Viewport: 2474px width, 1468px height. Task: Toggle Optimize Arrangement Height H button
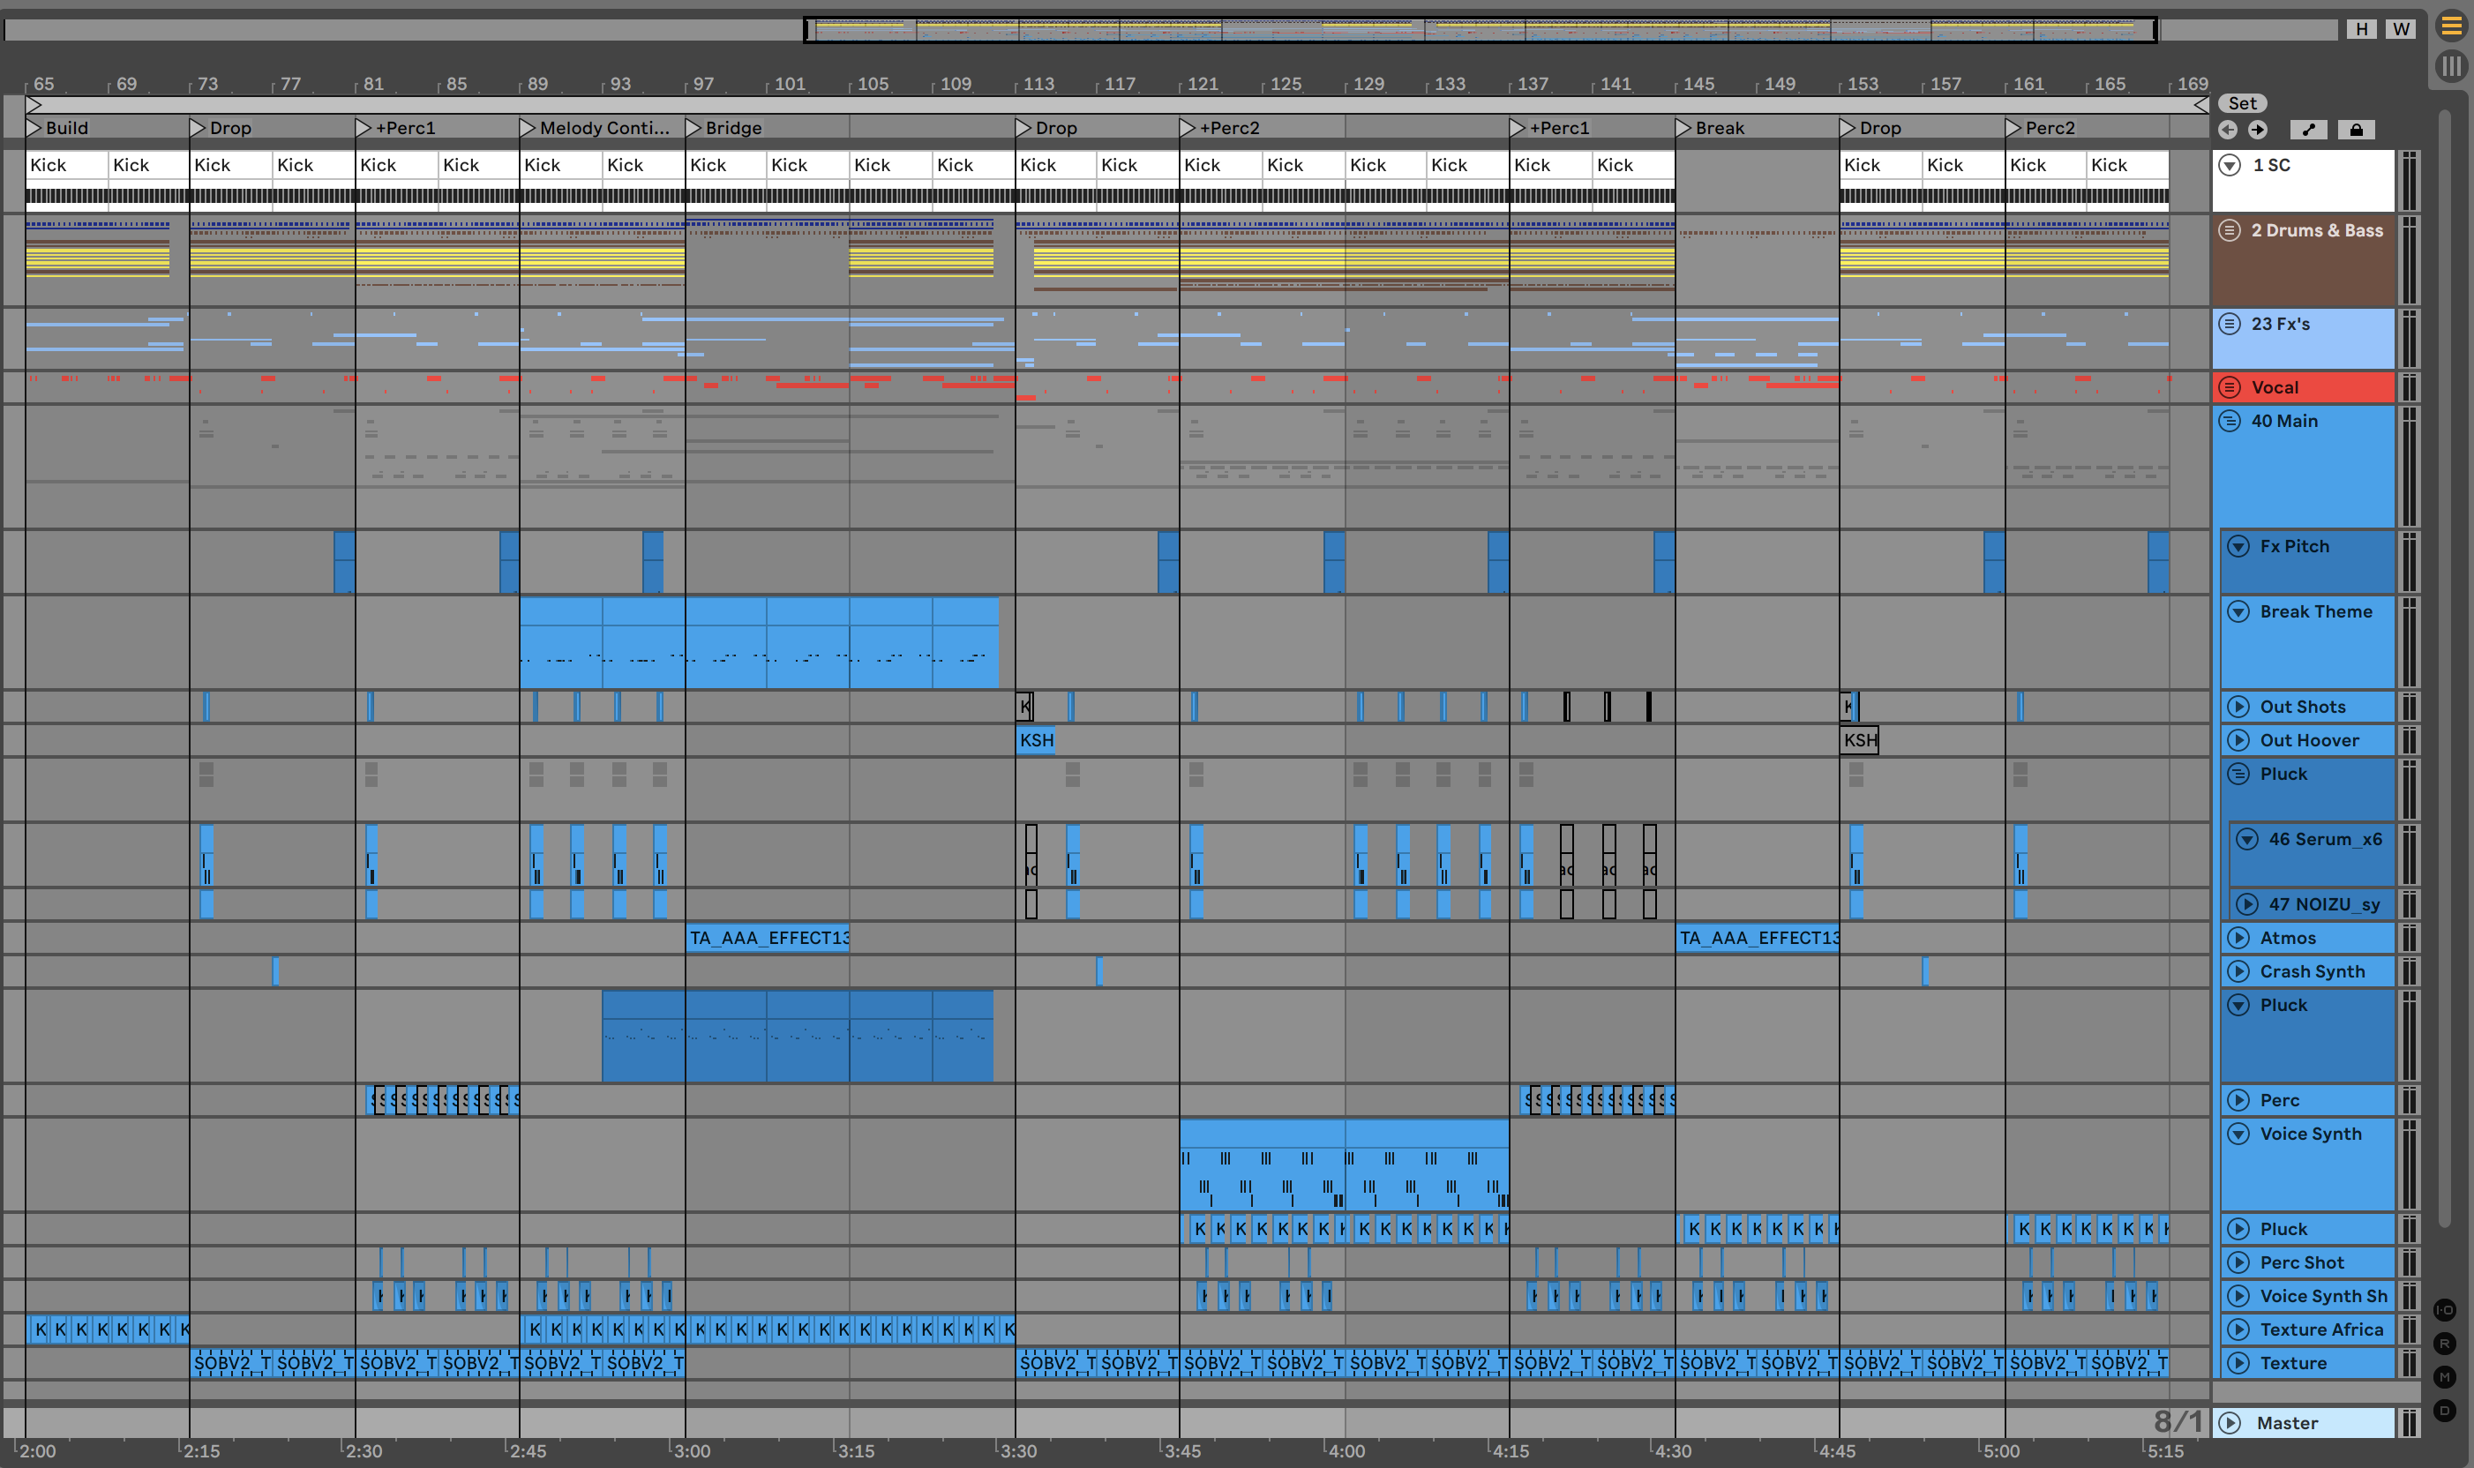(2361, 29)
